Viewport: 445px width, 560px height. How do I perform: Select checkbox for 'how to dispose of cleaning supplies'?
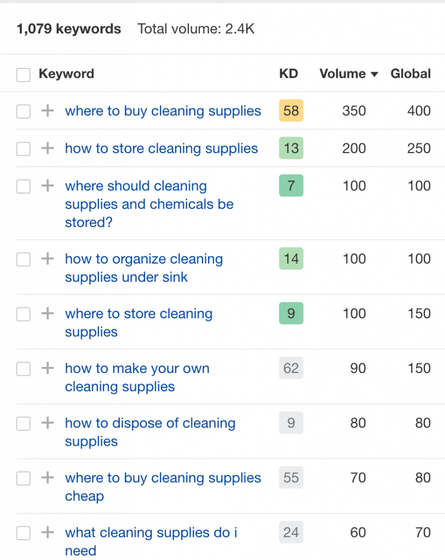[x=23, y=424]
